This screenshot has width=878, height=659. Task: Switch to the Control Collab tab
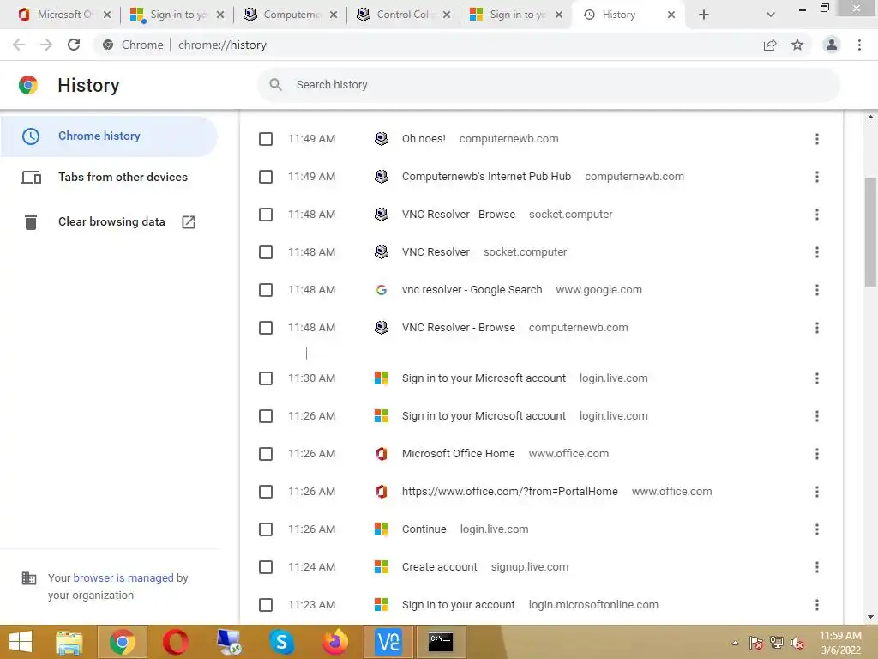(403, 15)
